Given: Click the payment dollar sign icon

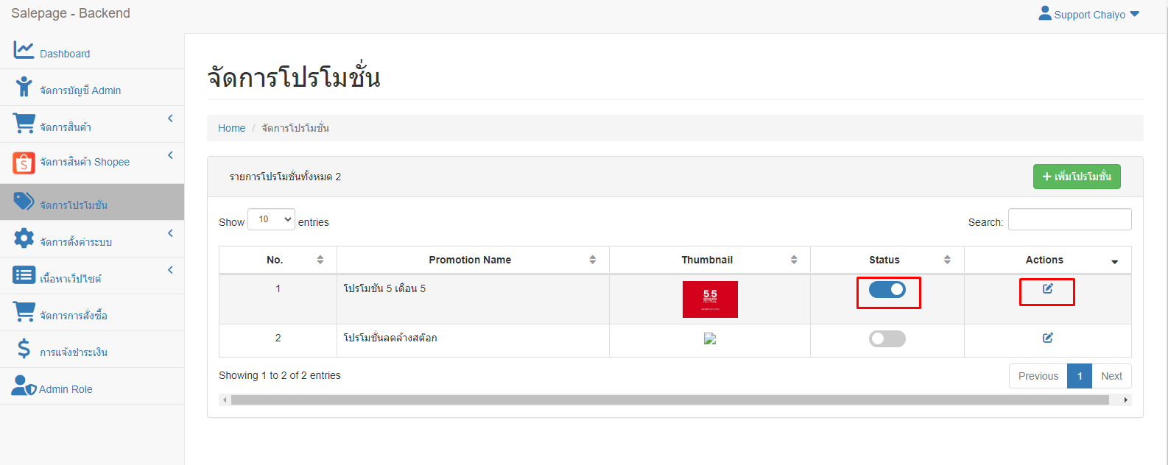Looking at the screenshot, I should pos(24,348).
